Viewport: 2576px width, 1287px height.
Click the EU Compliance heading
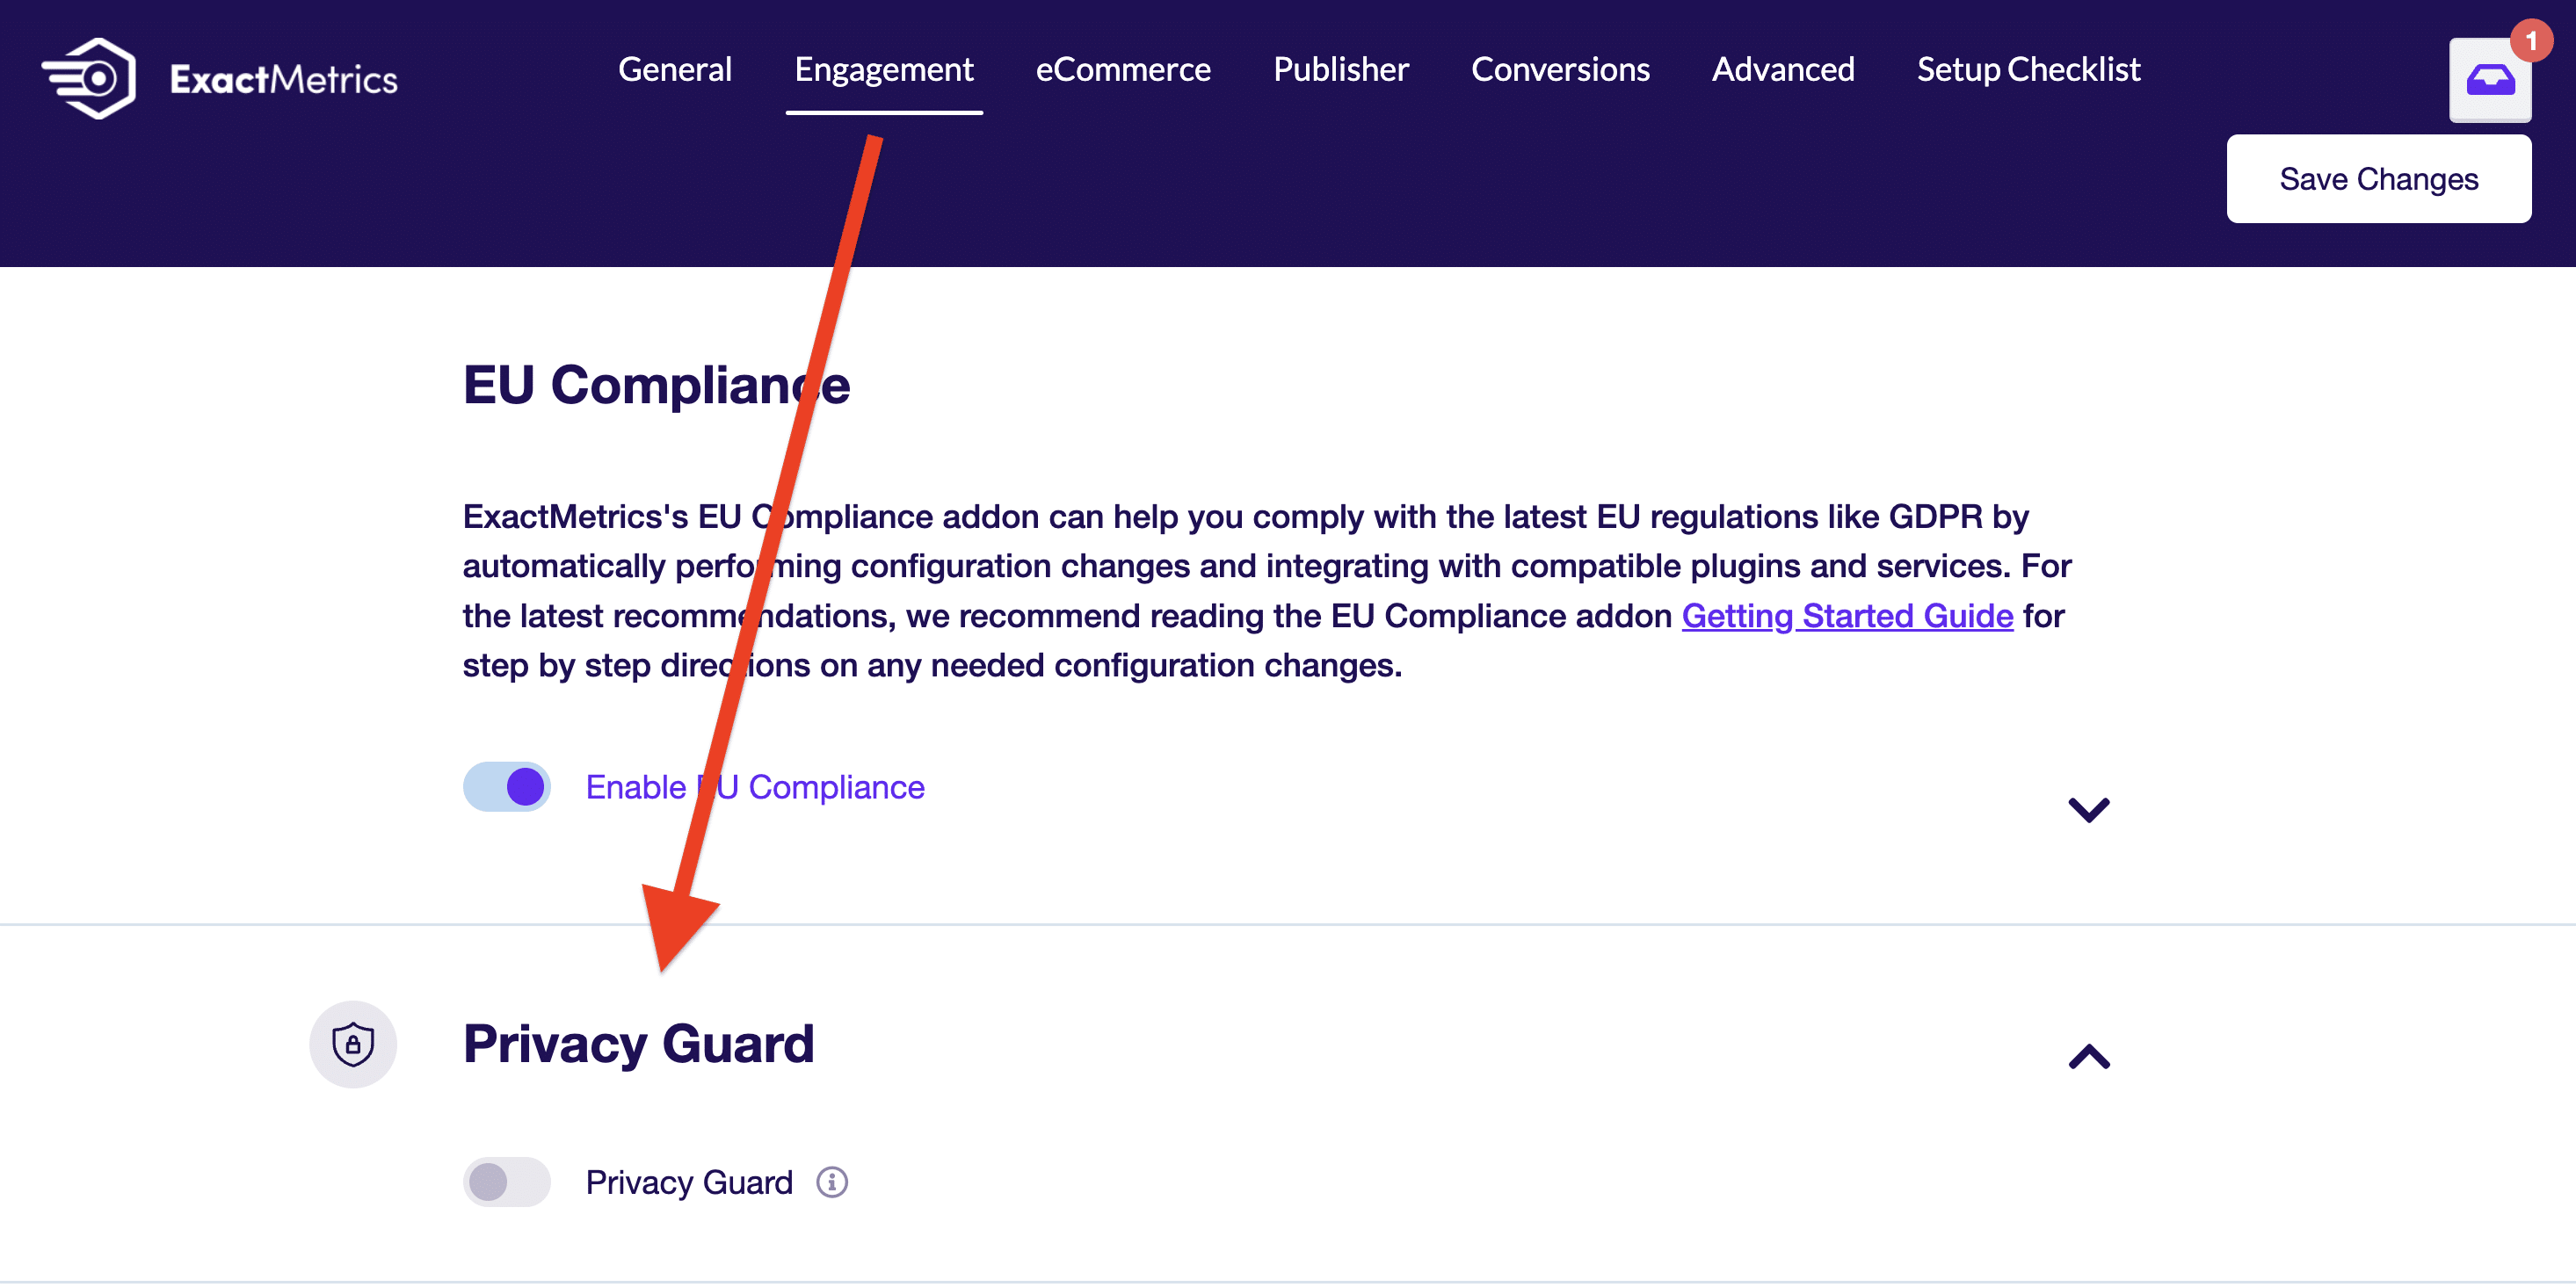click(656, 385)
